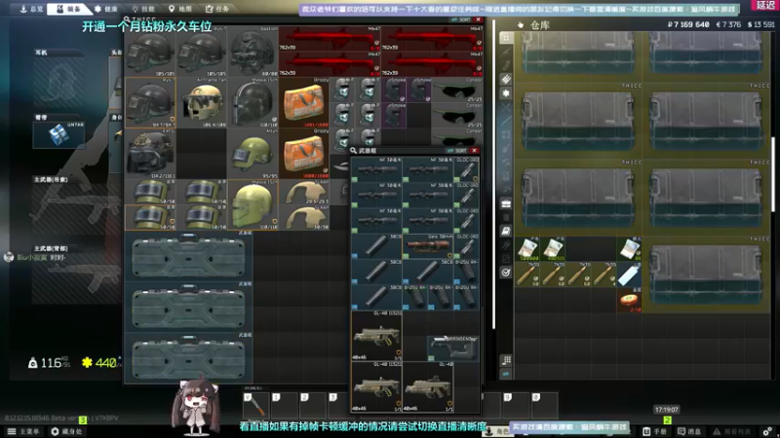
Task: Open the 手册 handbook button
Action: pyautogui.click(x=654, y=431)
